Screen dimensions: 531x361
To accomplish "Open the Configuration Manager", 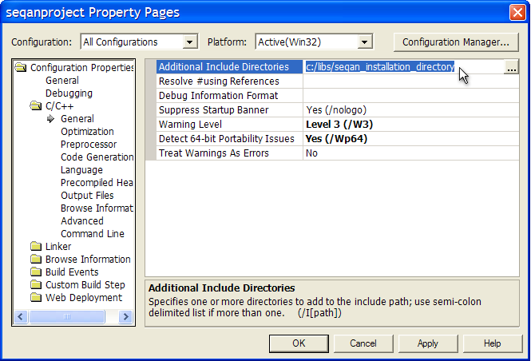I will pyautogui.click(x=455, y=42).
